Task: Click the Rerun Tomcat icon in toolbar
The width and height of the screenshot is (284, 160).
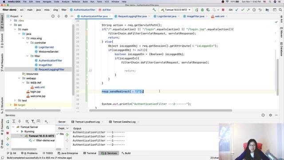Action: coord(197,10)
